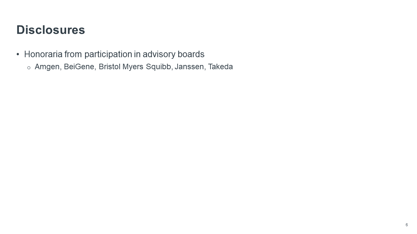The image size is (417, 234).
Task: Click the solid bullet before "Honoraria"
Action: pos(18,54)
